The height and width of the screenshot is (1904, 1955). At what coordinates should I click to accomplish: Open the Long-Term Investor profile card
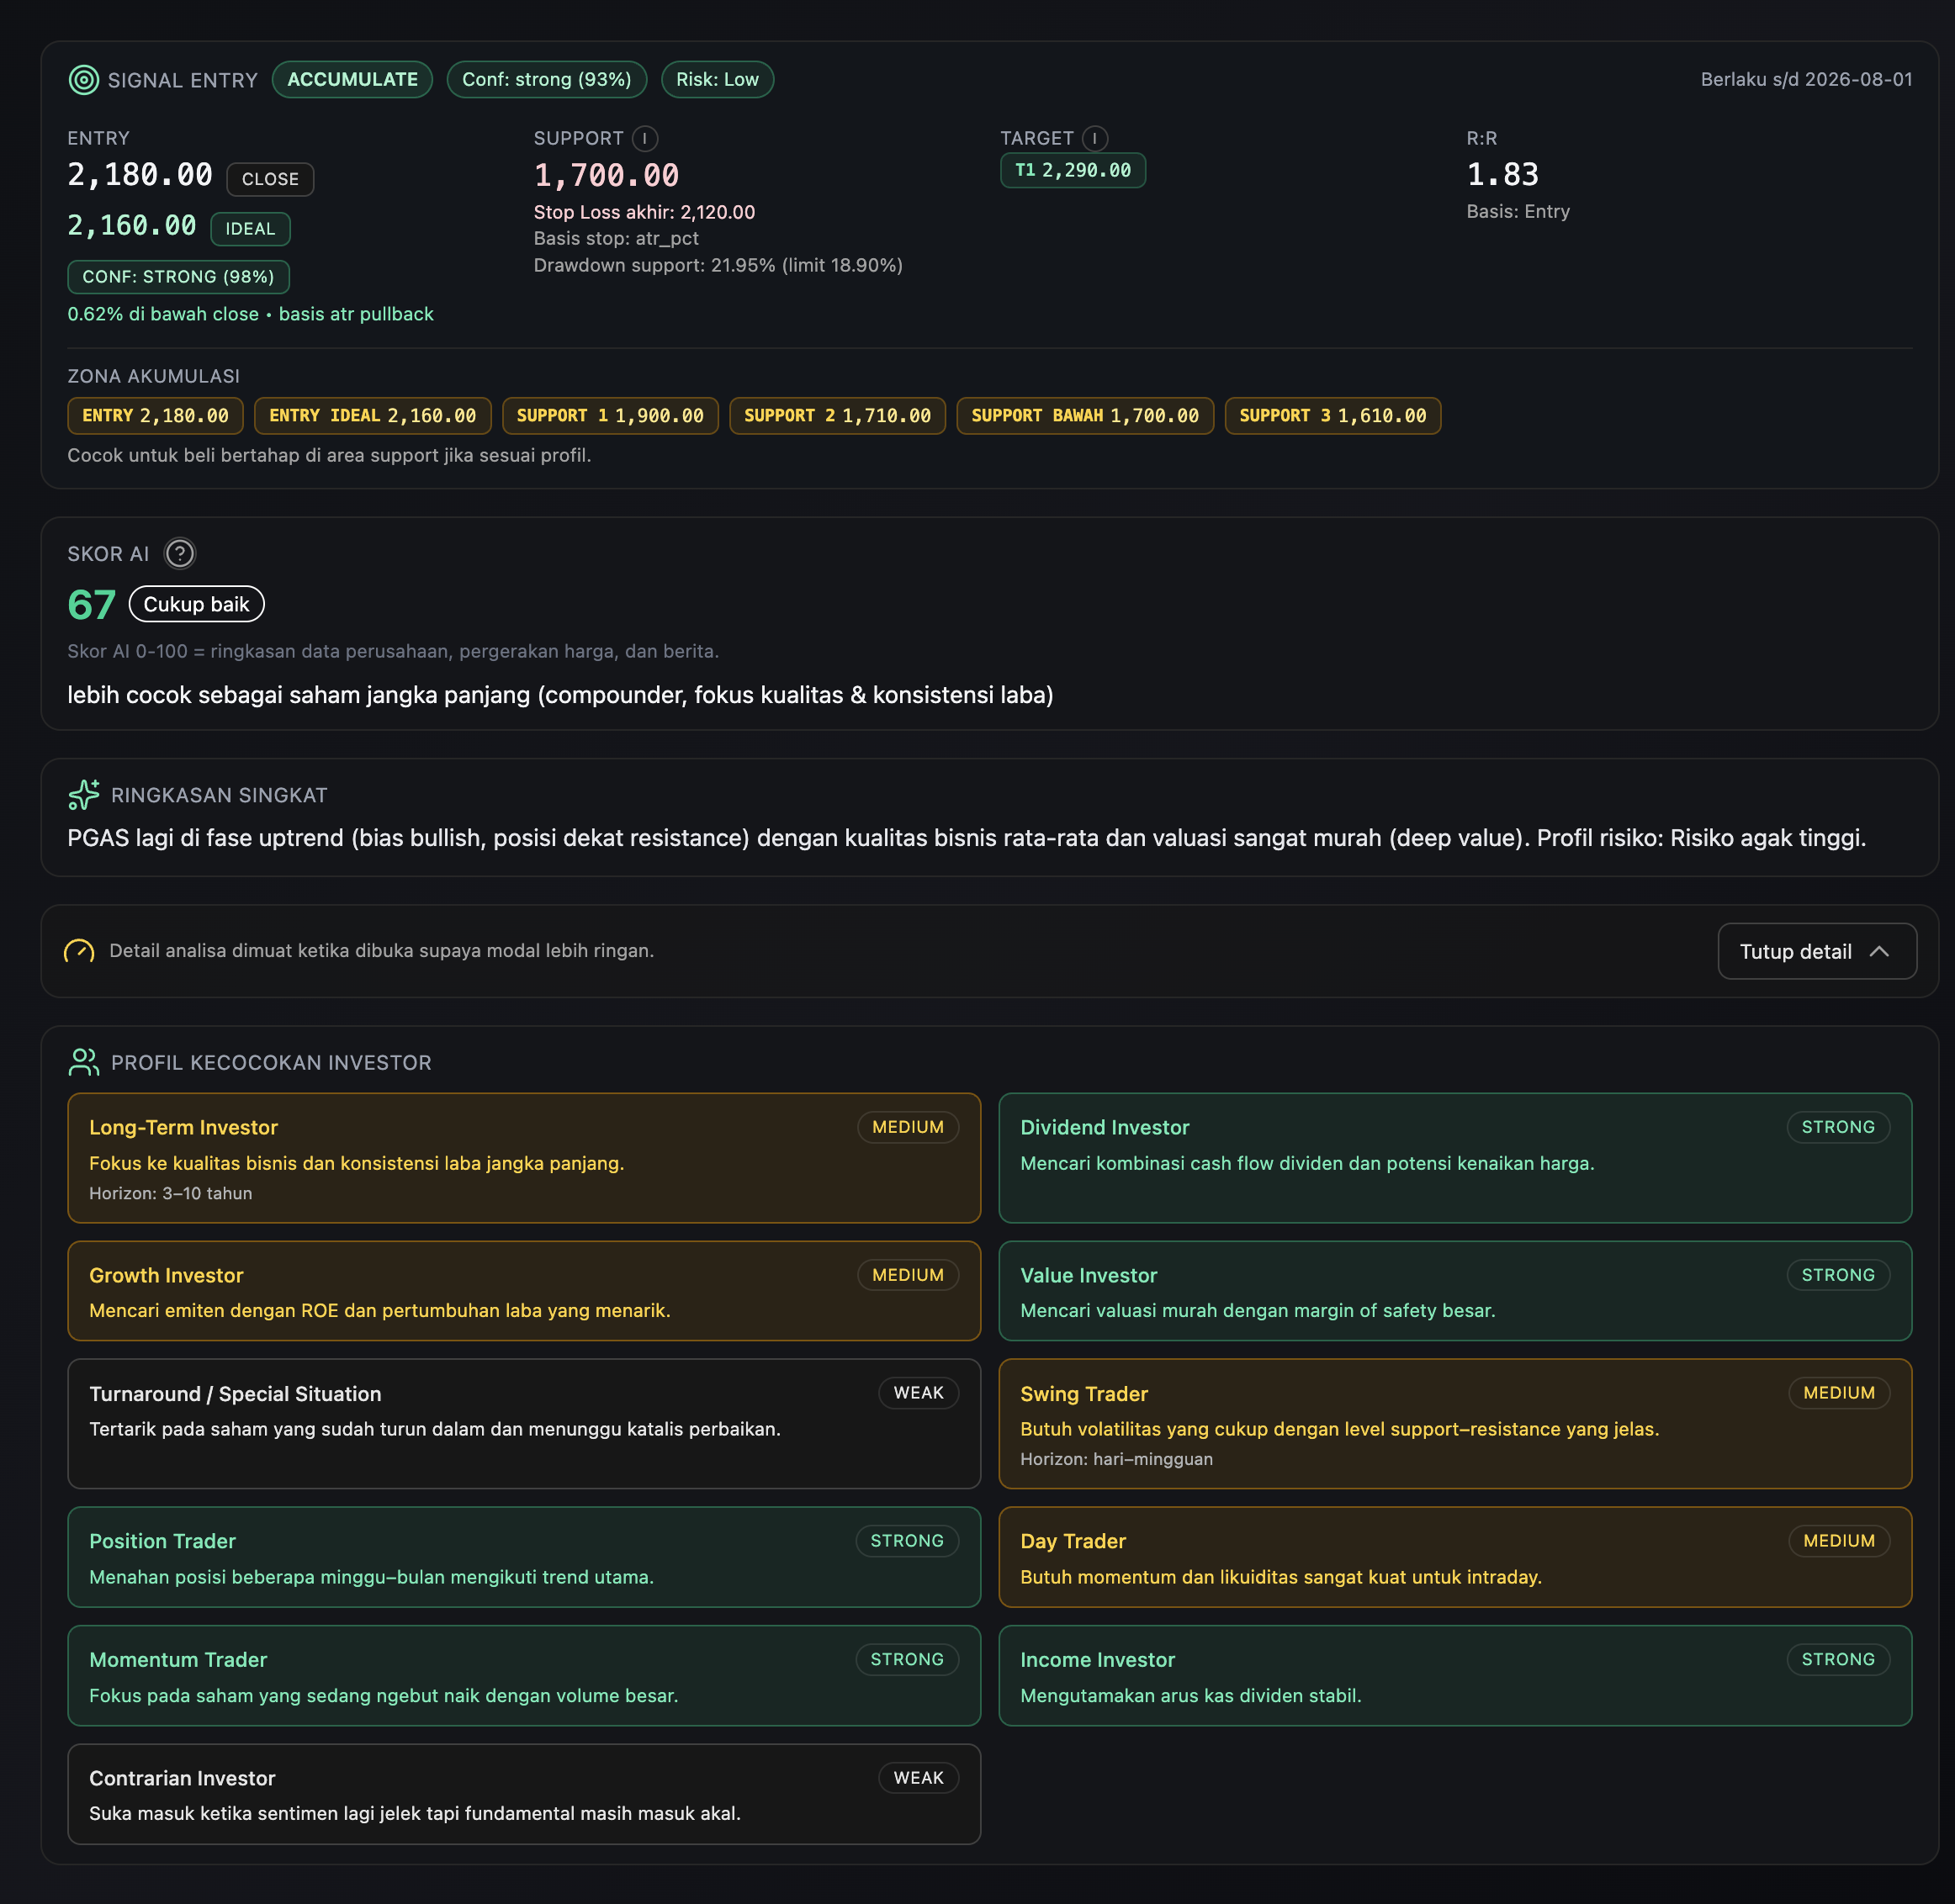523,1157
